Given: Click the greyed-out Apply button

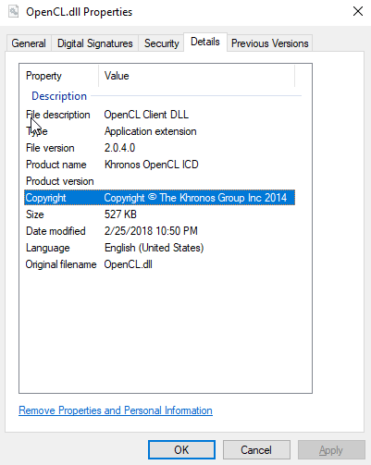Looking at the screenshot, I should [331, 450].
